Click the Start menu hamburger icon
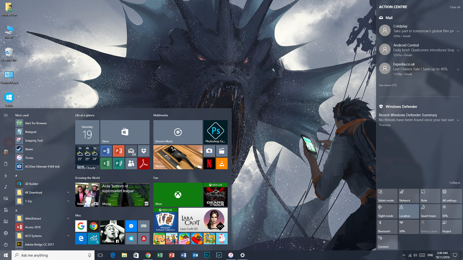 coord(6,115)
